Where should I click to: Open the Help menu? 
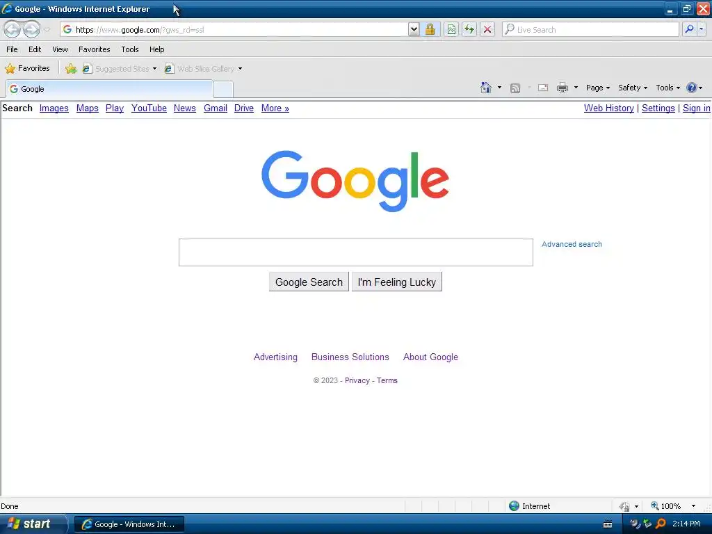pos(156,49)
